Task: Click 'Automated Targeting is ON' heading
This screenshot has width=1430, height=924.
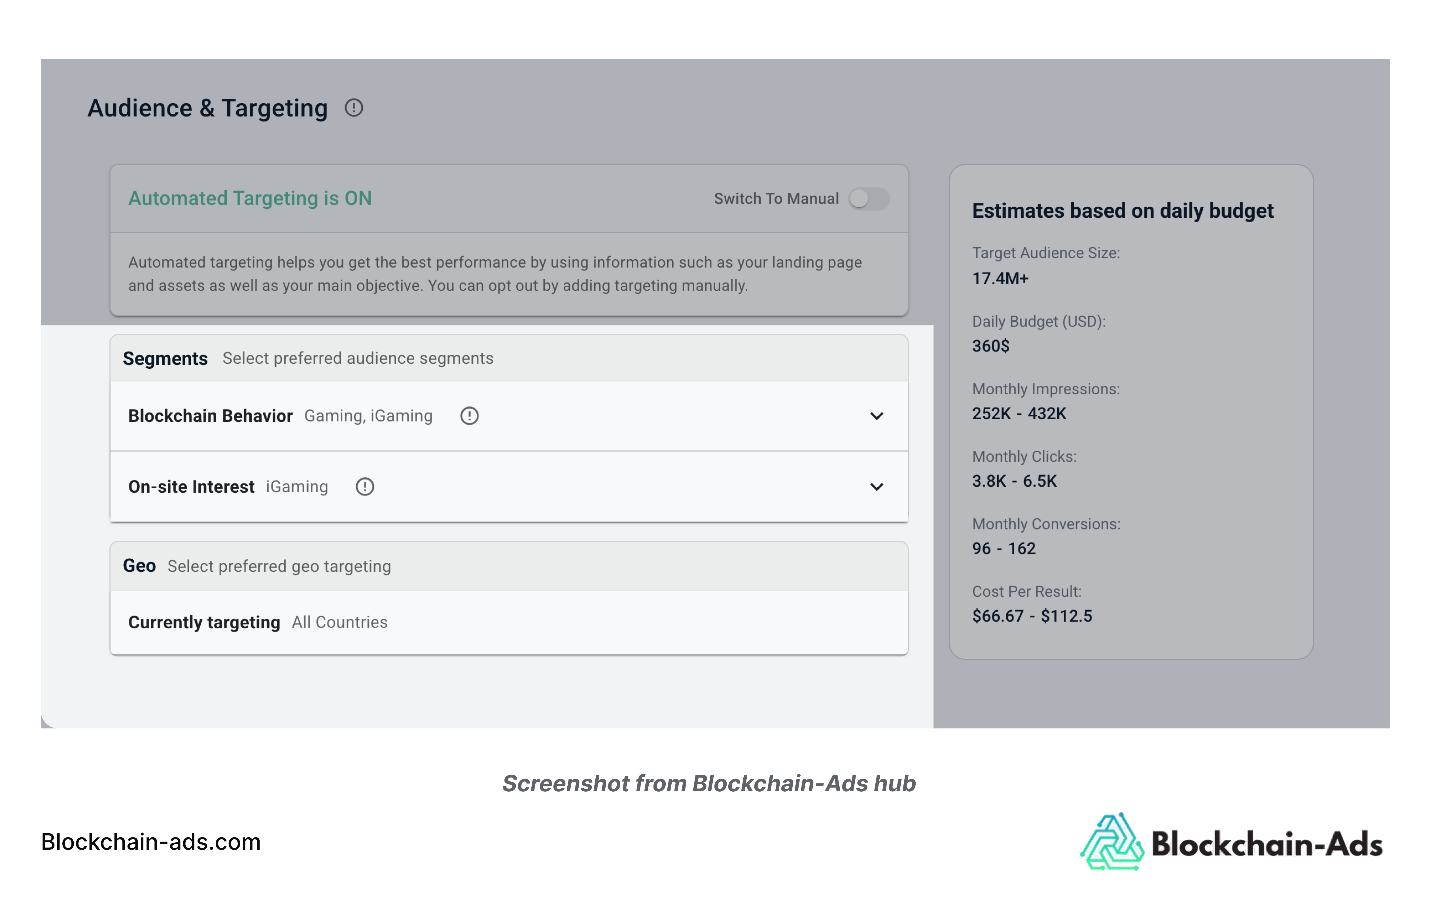Action: point(250,199)
